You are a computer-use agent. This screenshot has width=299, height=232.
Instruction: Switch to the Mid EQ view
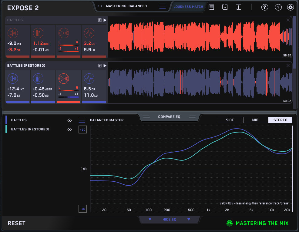[255, 120]
